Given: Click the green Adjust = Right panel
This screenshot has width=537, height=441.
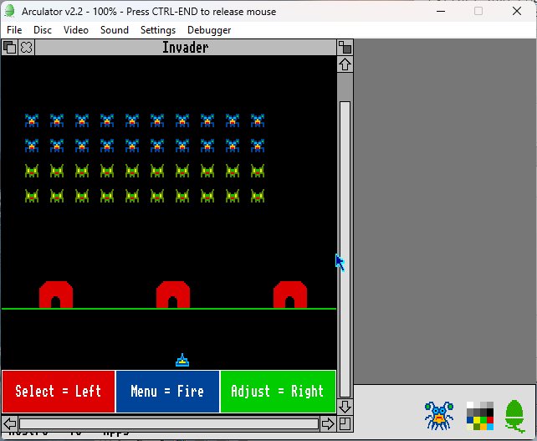Looking at the screenshot, I should coord(278,392).
